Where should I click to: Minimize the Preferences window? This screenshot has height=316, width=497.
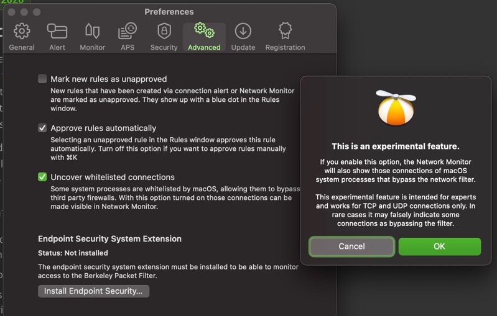(24, 12)
